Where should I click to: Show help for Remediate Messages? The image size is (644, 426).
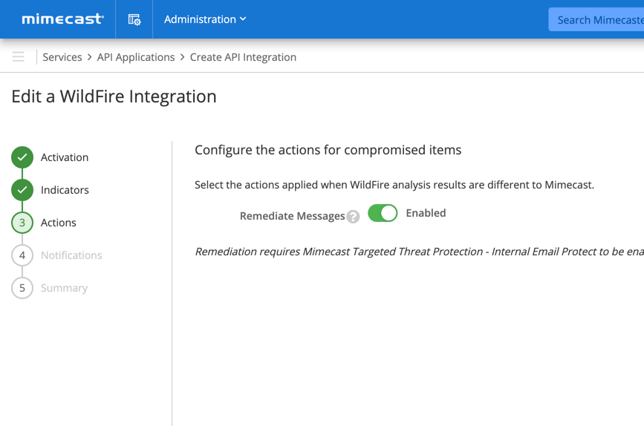click(353, 216)
